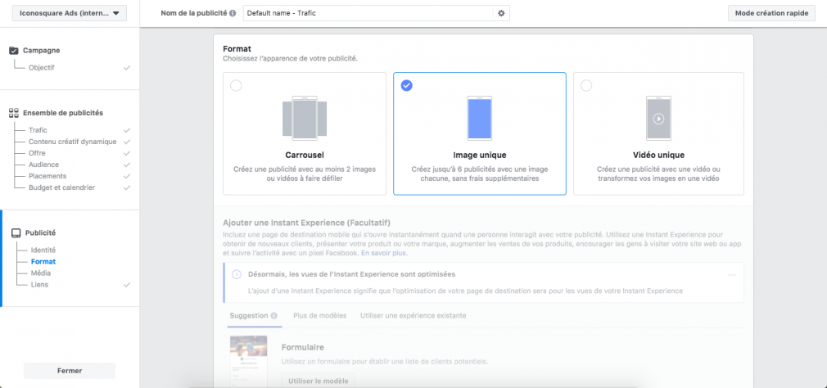Open the En savoir plus link

pyautogui.click(x=385, y=253)
